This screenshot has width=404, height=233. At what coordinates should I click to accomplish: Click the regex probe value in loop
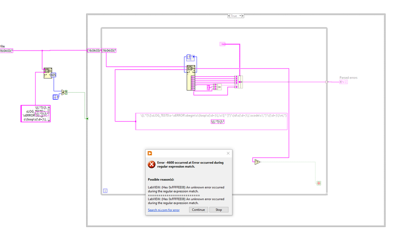pos(218,122)
